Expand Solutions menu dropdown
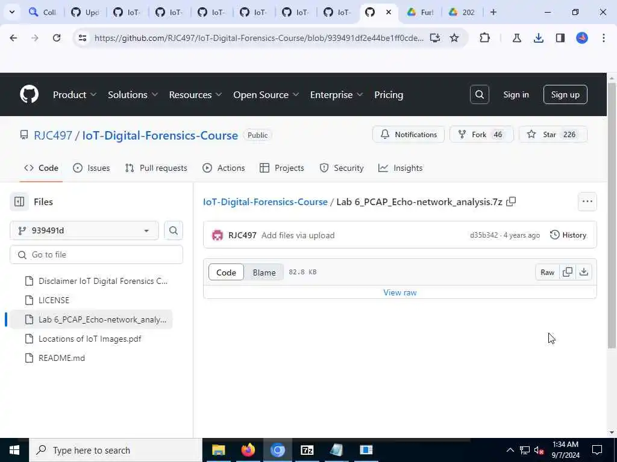 133,94
